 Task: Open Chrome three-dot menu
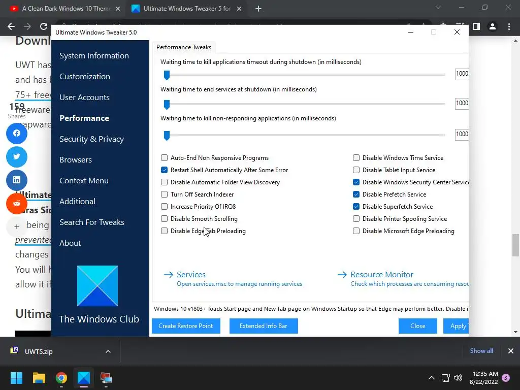pos(509,26)
